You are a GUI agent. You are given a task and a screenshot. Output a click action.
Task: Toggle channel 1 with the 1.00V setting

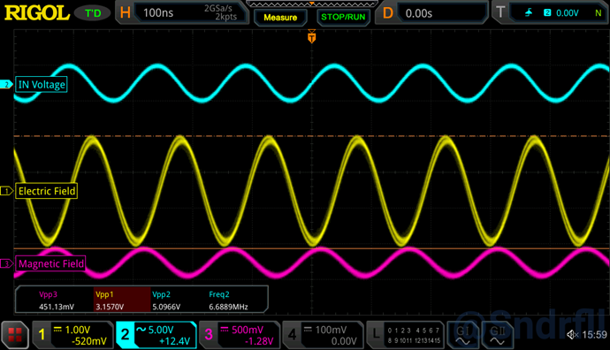tap(72, 335)
